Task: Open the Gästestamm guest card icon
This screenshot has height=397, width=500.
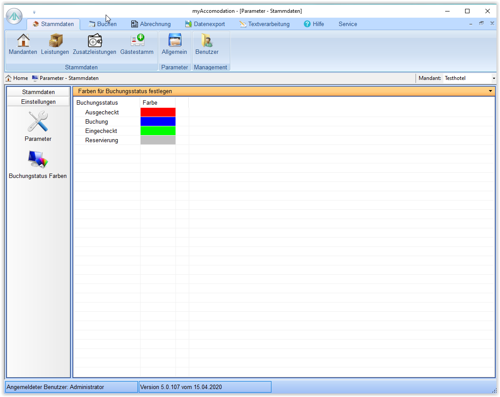Action: coord(137,41)
